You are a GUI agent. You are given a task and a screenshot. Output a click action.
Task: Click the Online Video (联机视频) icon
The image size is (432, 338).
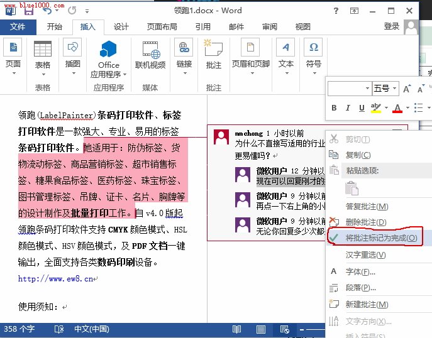click(150, 50)
